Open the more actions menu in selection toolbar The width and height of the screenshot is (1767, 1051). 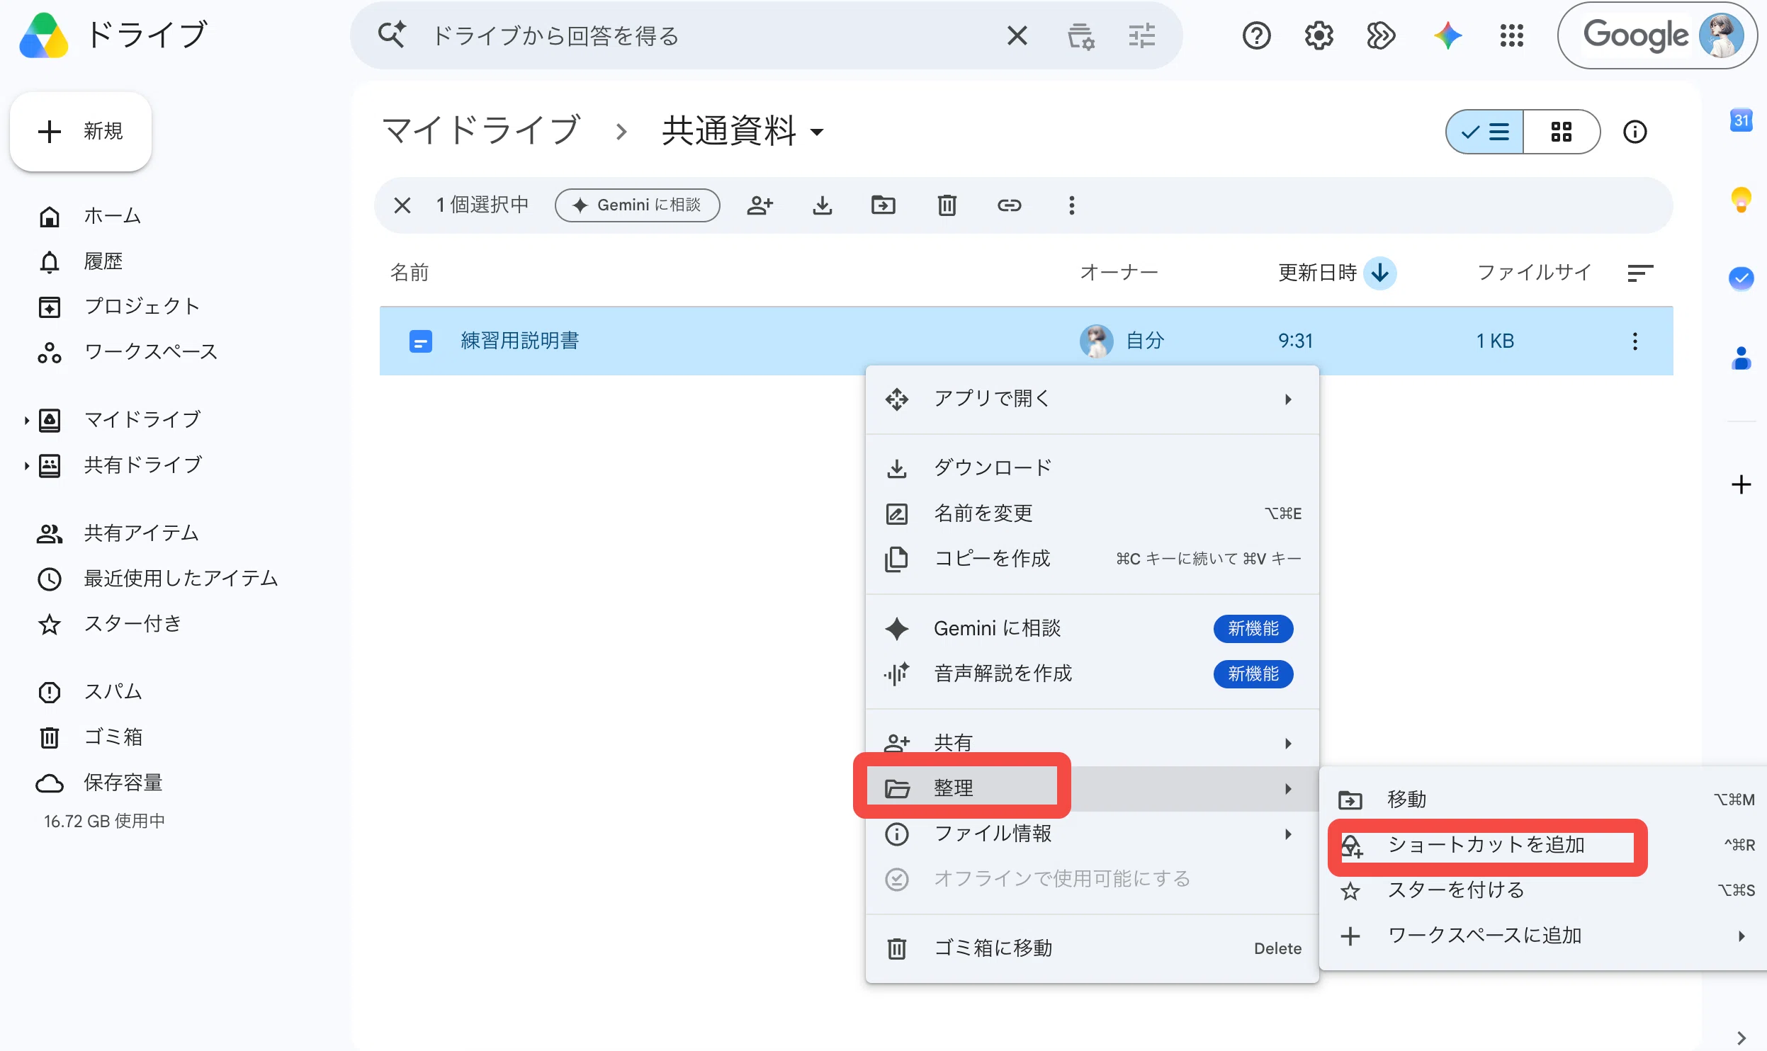tap(1071, 205)
